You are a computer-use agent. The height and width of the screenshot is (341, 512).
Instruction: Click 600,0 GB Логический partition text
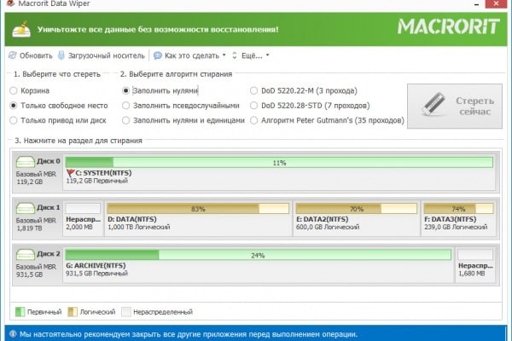(328, 227)
